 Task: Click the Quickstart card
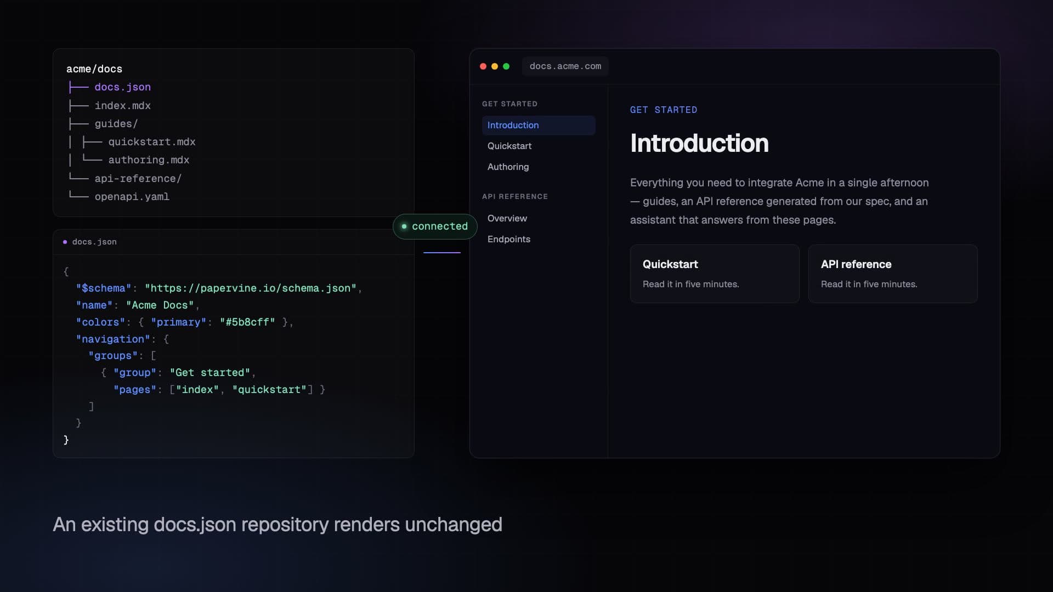(715, 274)
